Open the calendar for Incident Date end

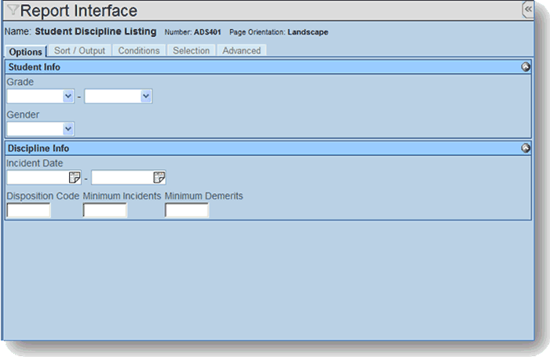pyautogui.click(x=159, y=177)
